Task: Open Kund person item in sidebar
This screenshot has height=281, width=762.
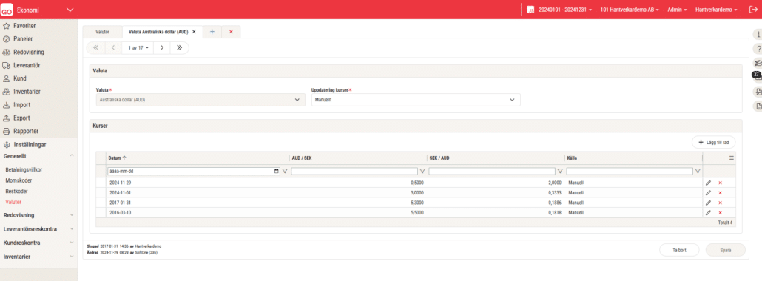Action: [20, 78]
